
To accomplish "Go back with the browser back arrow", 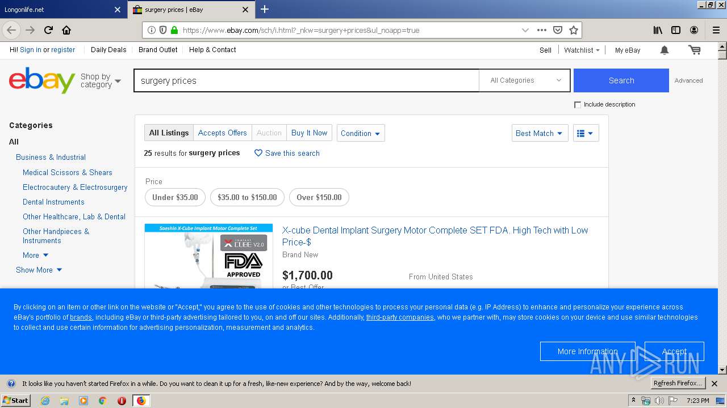I will click(11, 30).
